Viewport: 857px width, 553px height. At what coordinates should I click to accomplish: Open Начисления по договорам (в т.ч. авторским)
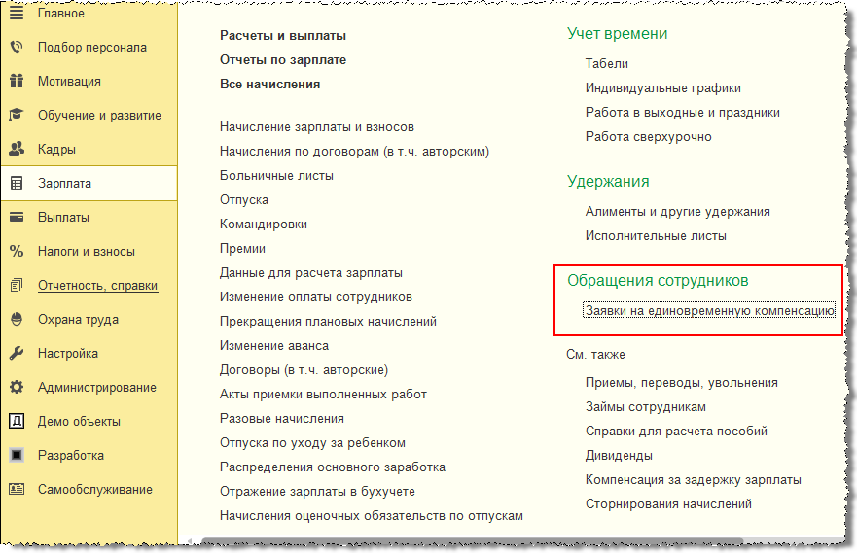click(354, 152)
